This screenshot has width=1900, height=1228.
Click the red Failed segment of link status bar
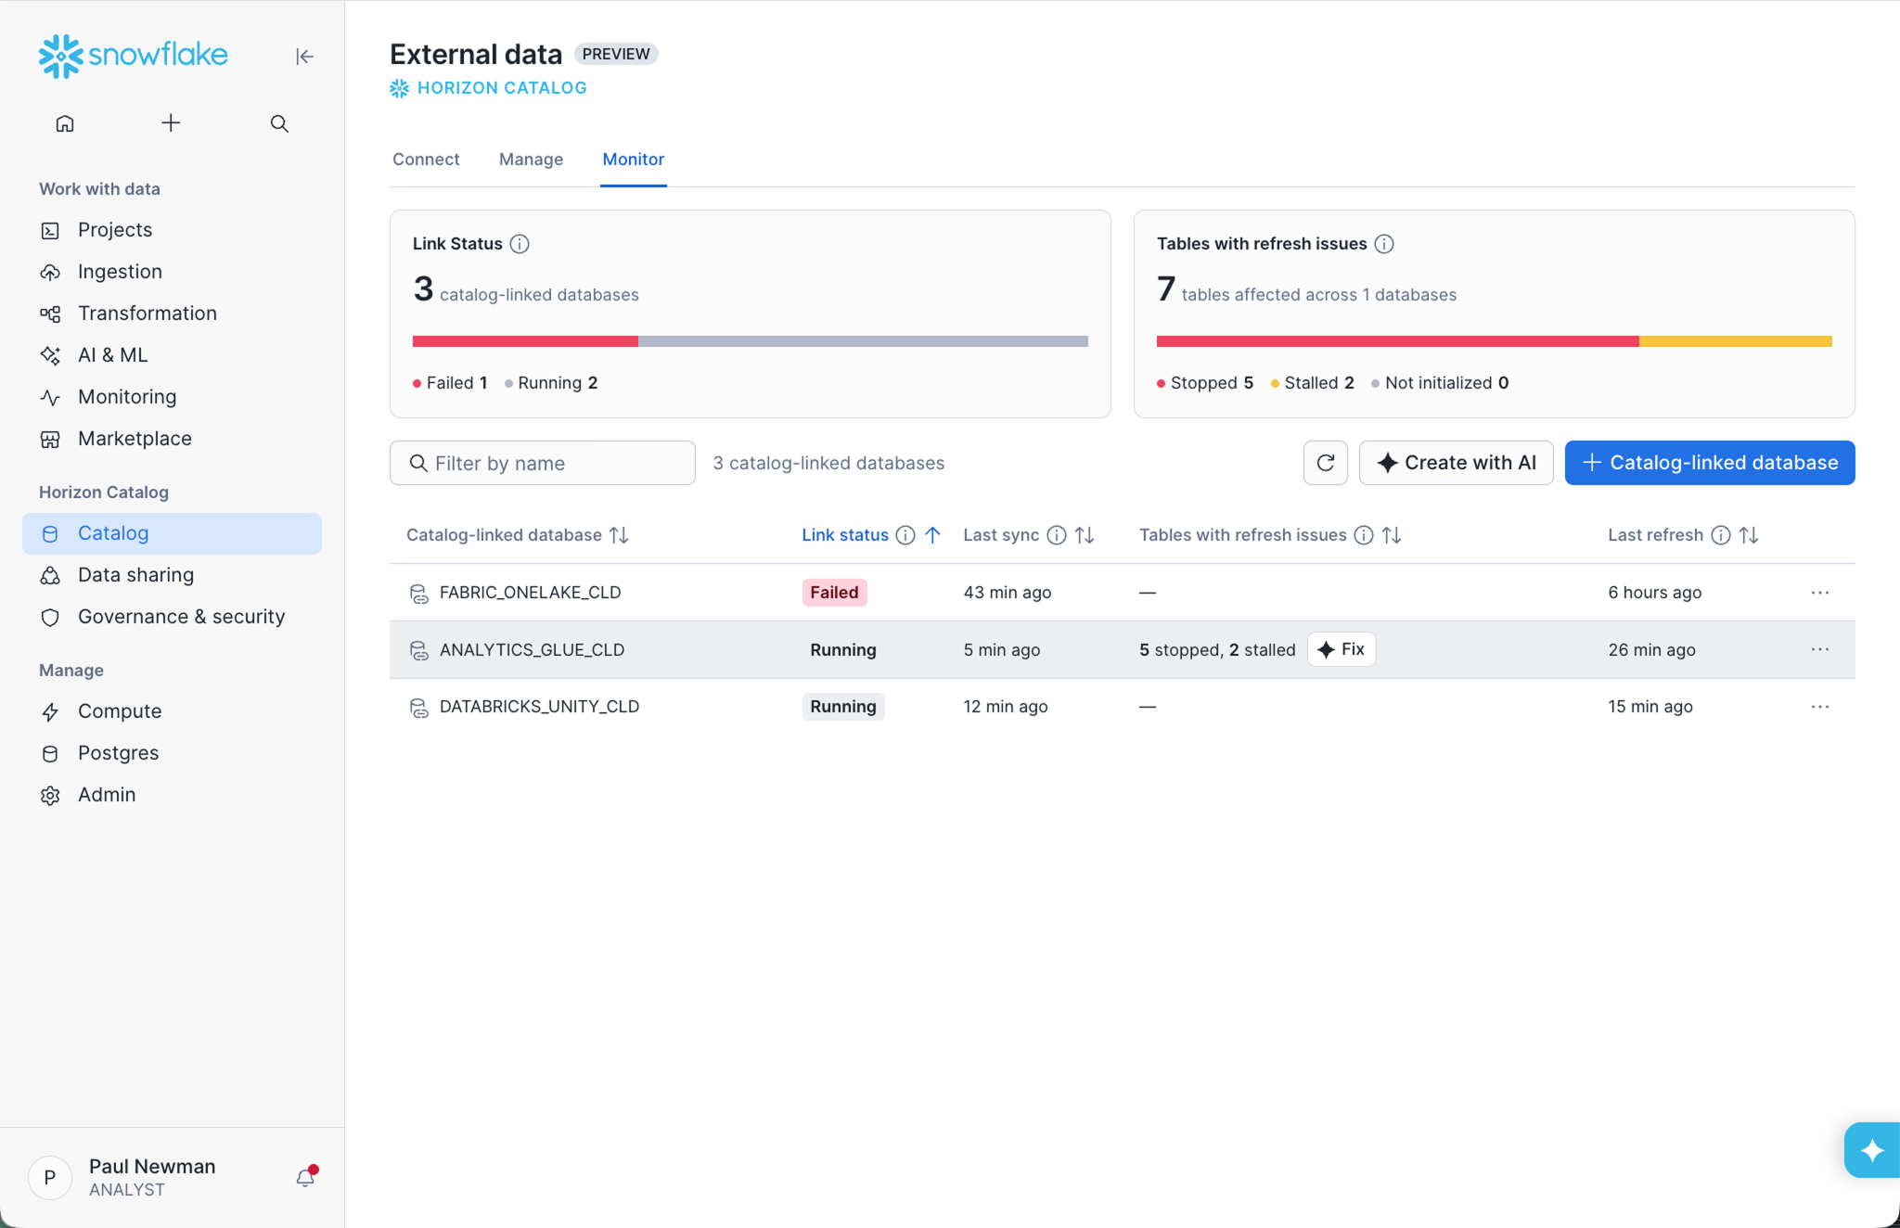[x=525, y=341]
